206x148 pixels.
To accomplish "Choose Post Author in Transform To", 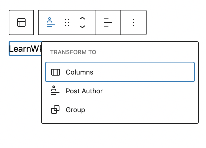I will (120, 91).
